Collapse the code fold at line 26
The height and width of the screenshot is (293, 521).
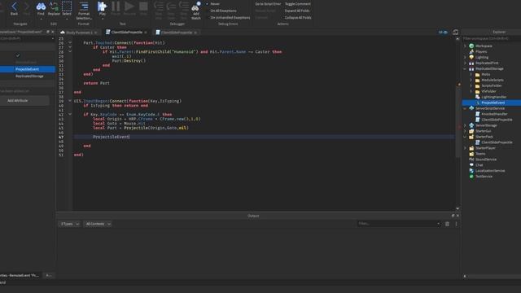(x=70, y=43)
